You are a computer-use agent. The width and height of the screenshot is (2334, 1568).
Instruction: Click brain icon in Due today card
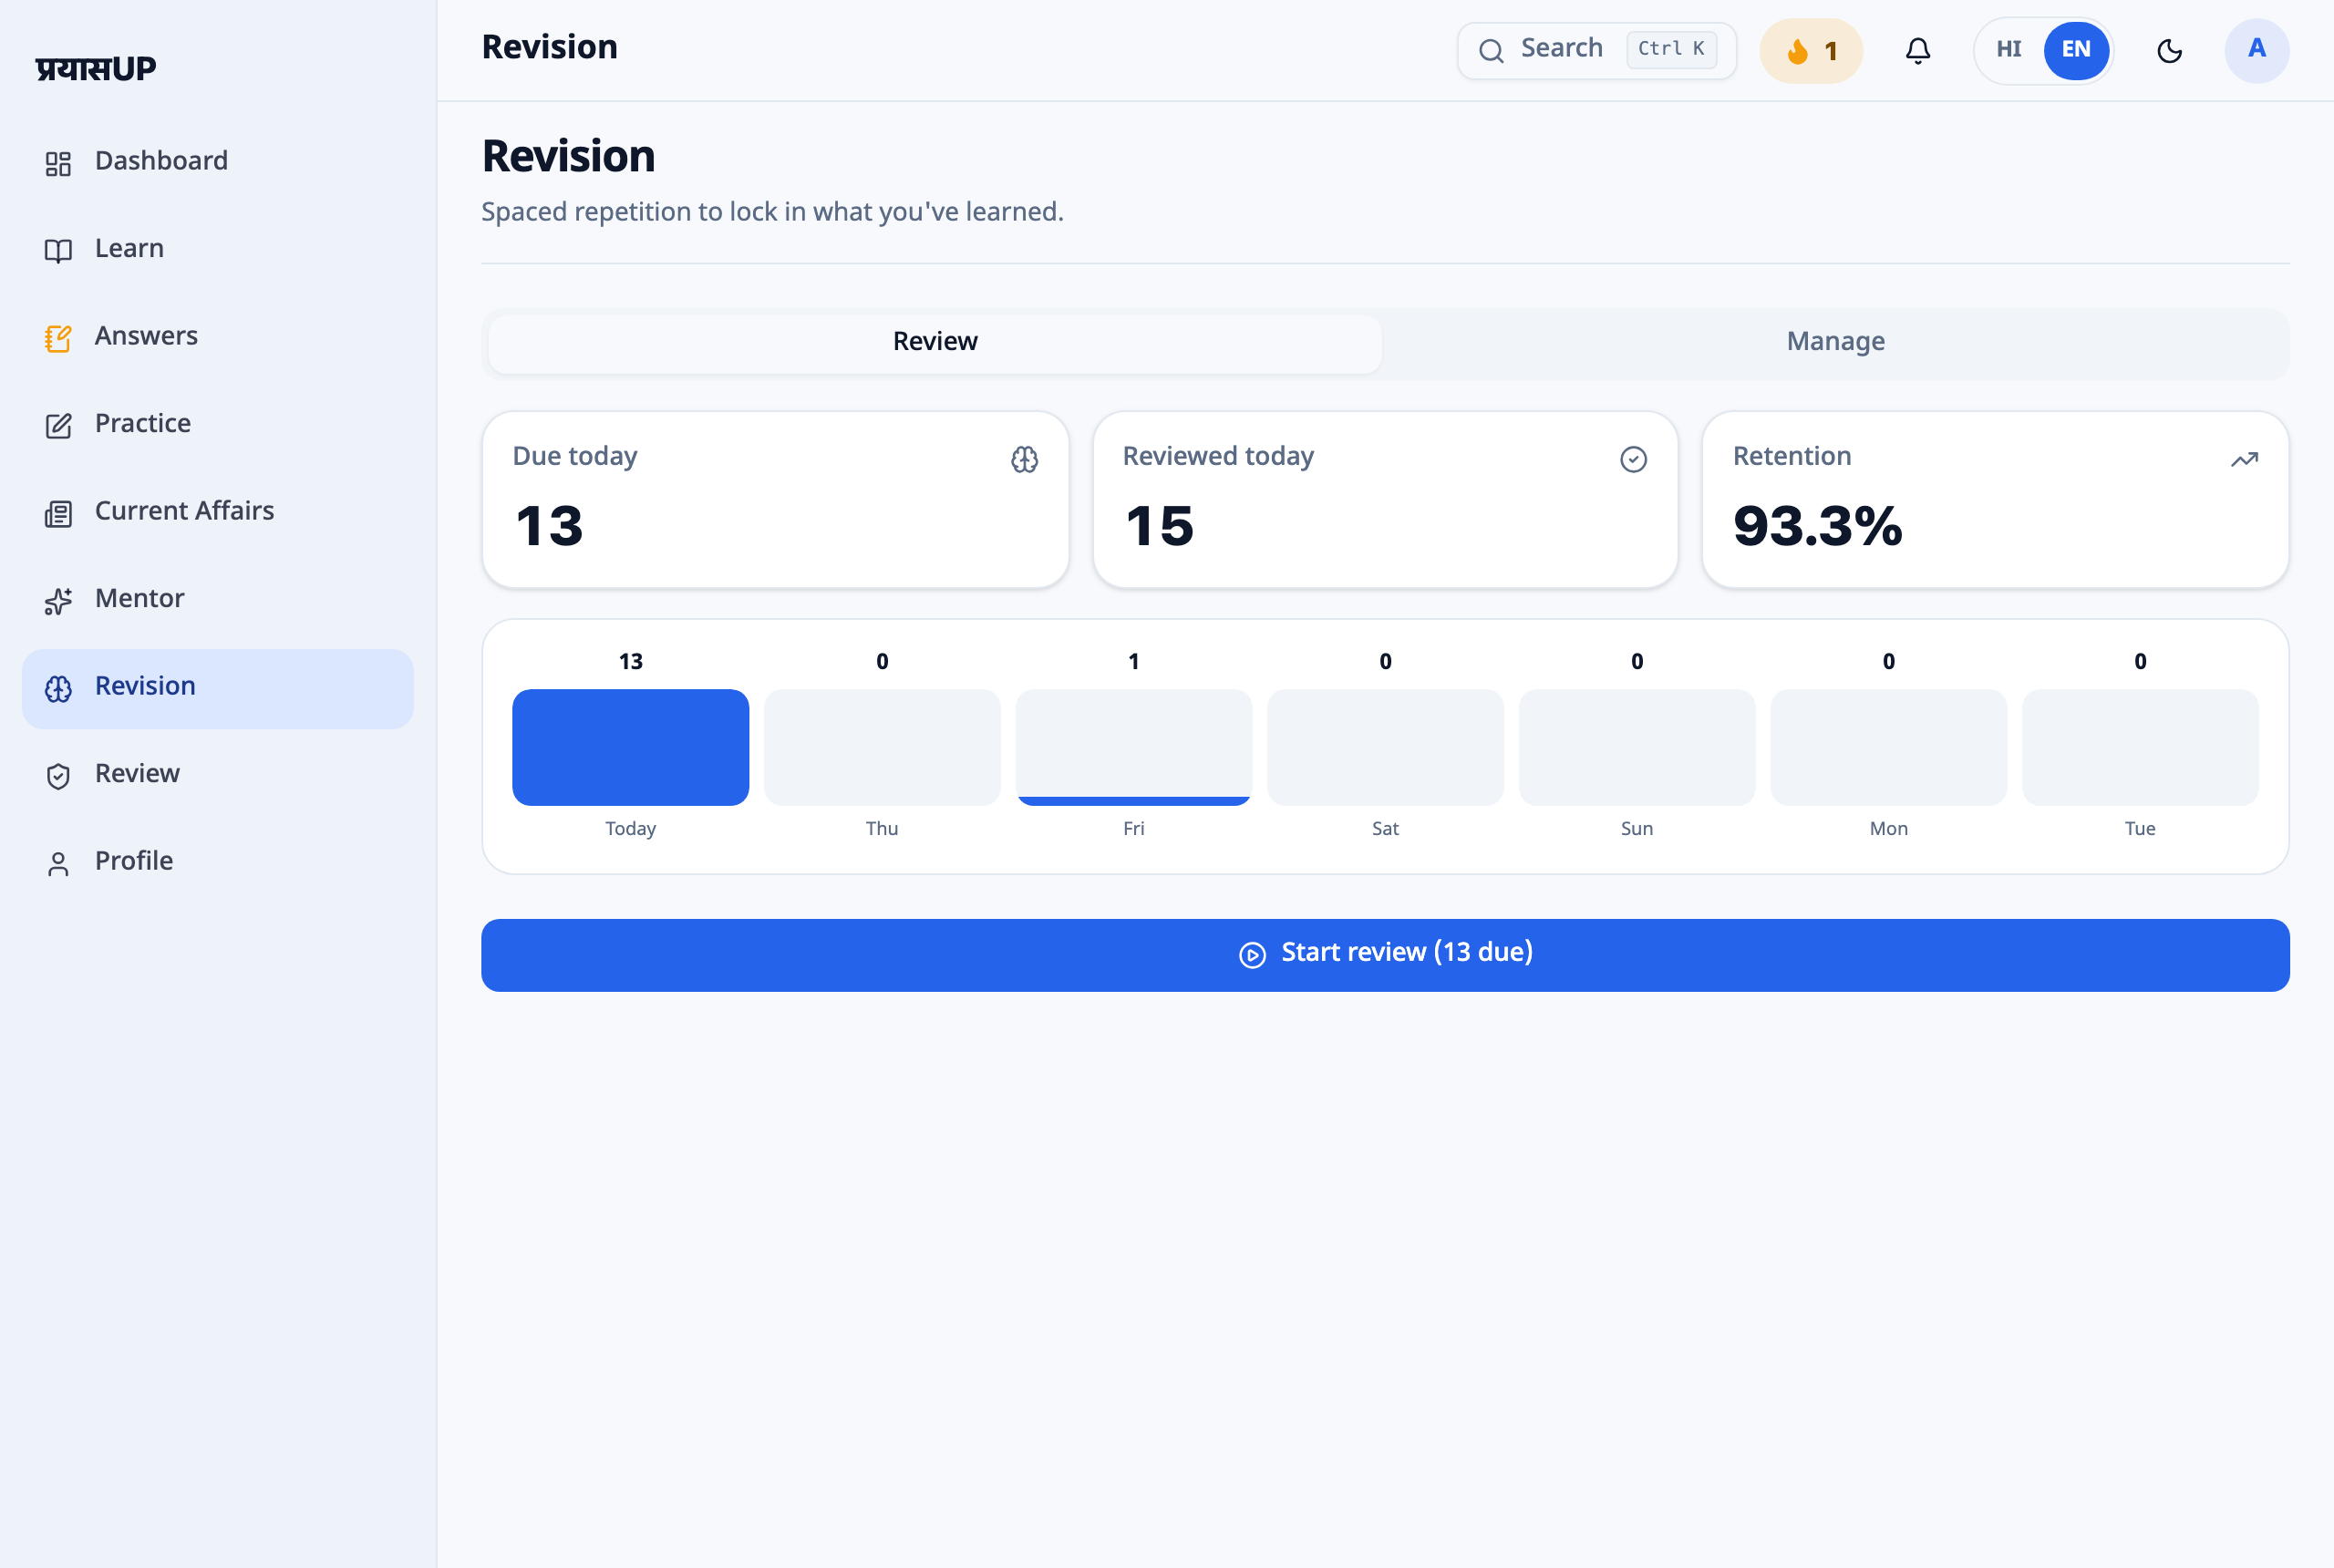1024,459
